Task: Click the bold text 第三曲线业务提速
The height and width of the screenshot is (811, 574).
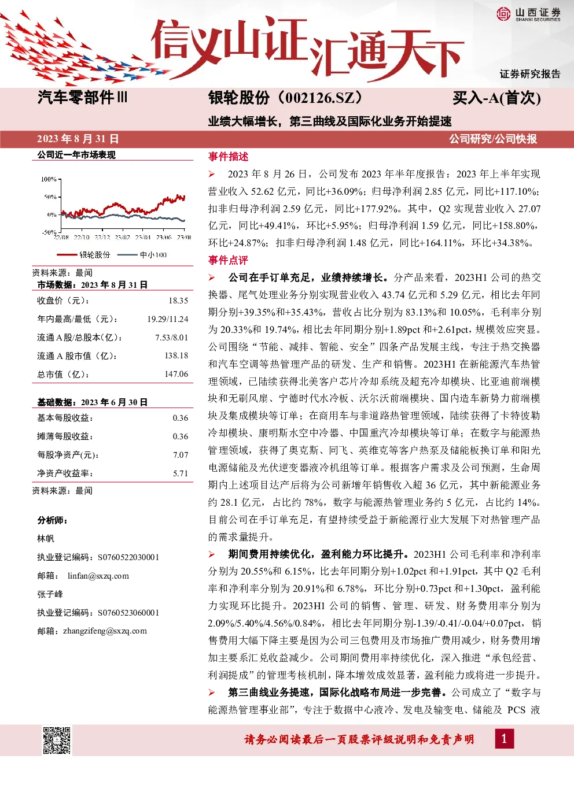Action: click(268, 692)
